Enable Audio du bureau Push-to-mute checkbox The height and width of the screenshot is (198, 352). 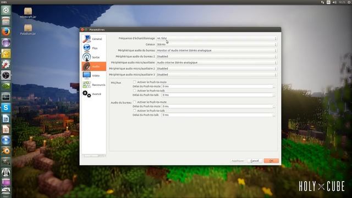click(134, 102)
